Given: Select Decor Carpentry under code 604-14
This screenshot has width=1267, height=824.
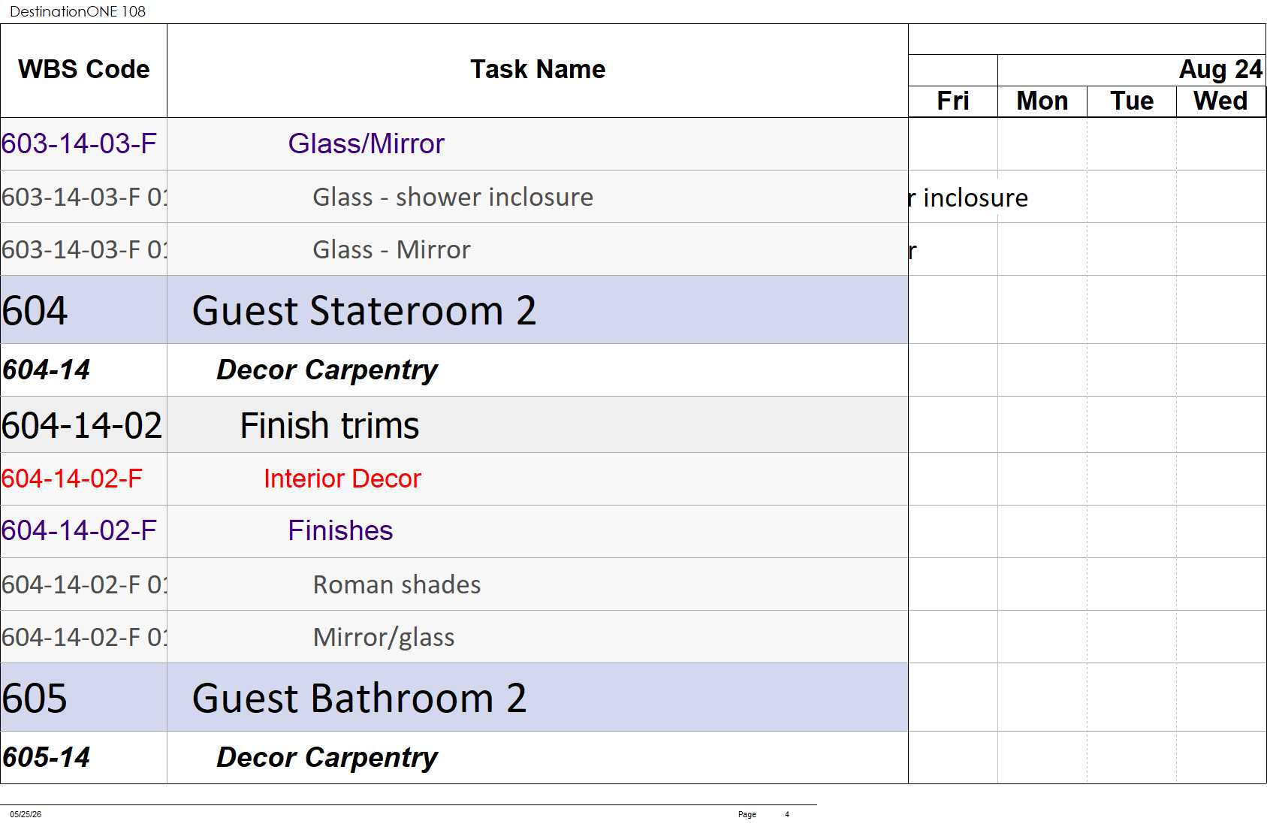Looking at the screenshot, I should click(x=327, y=370).
